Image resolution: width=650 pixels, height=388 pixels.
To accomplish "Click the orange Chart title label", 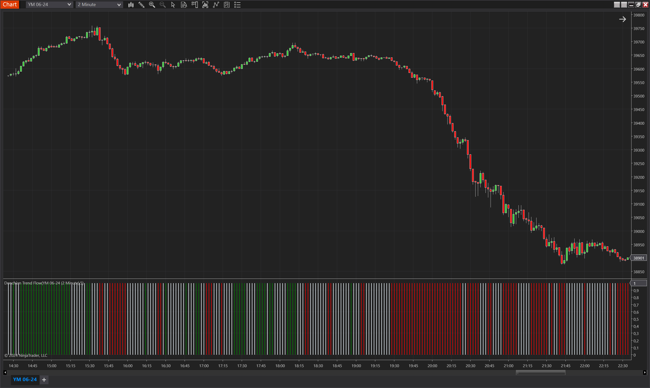I will [x=10, y=5].
